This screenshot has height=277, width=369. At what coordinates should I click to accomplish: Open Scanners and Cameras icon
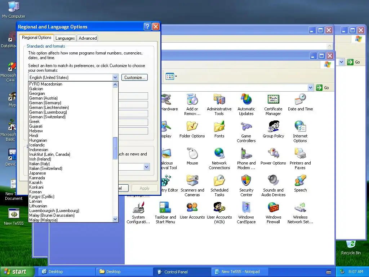click(x=192, y=186)
